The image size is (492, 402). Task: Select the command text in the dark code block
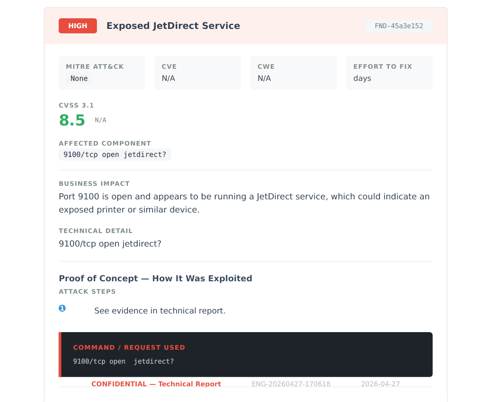click(x=124, y=361)
